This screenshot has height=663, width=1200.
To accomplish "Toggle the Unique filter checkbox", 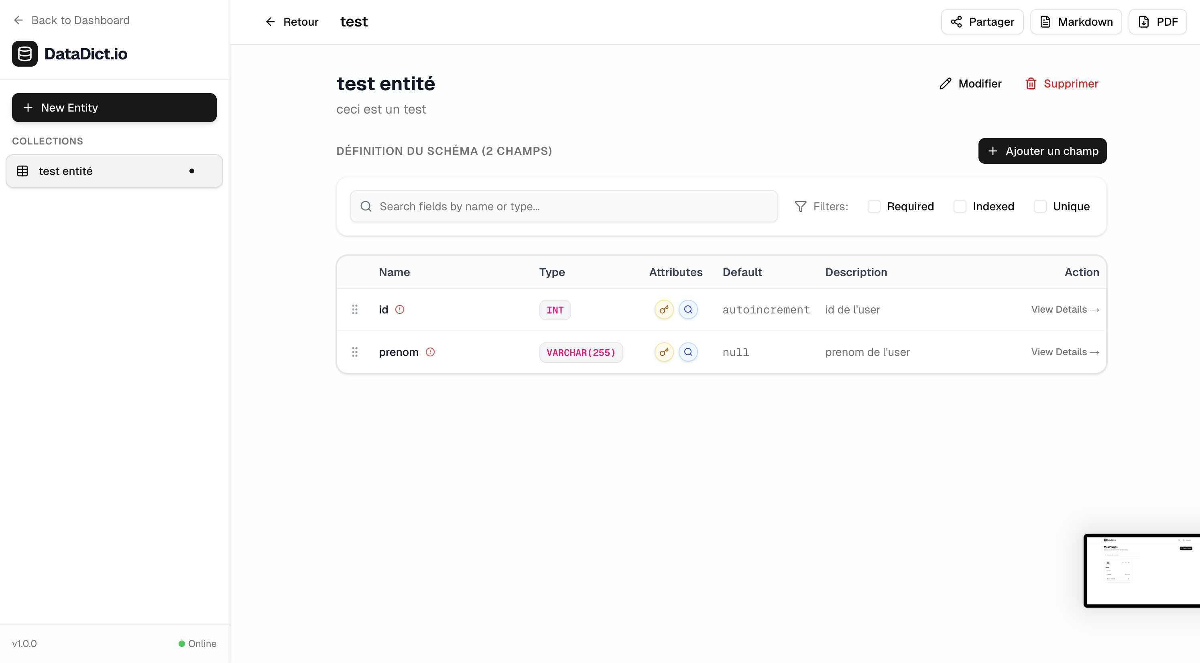I will pyautogui.click(x=1040, y=206).
